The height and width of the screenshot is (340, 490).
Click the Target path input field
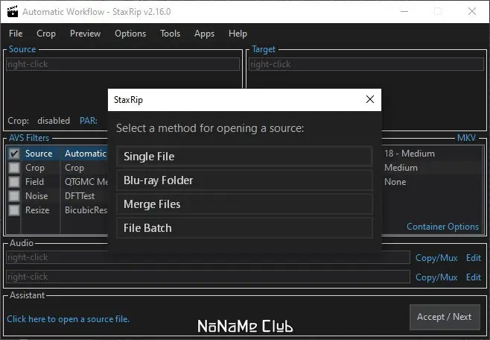point(366,64)
